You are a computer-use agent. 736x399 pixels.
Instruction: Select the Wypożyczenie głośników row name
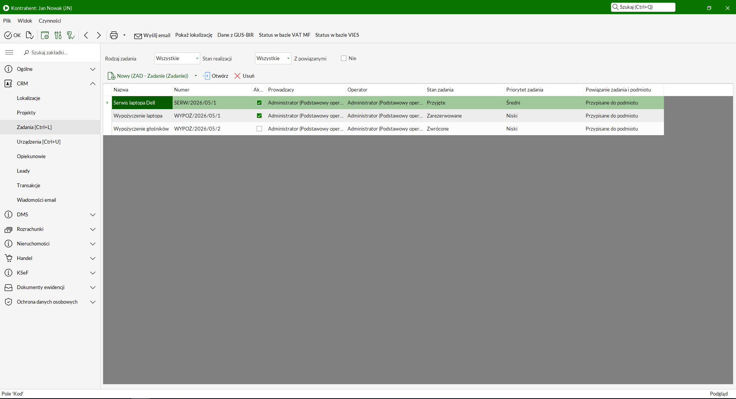141,129
